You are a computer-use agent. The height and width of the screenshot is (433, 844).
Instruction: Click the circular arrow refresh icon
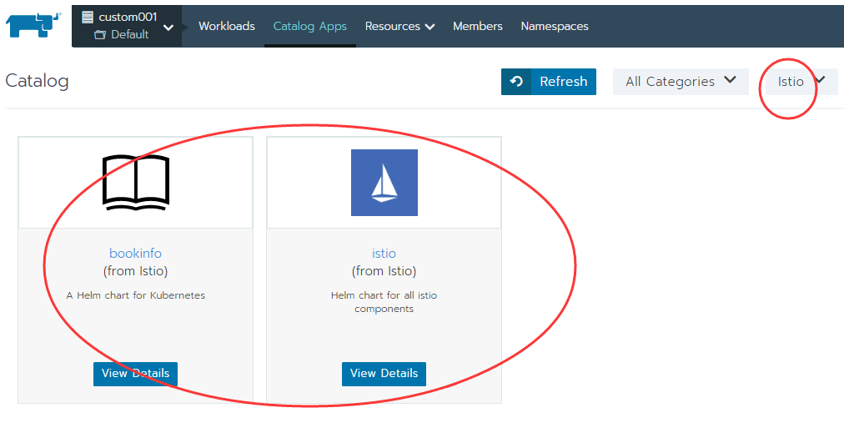[x=516, y=81]
